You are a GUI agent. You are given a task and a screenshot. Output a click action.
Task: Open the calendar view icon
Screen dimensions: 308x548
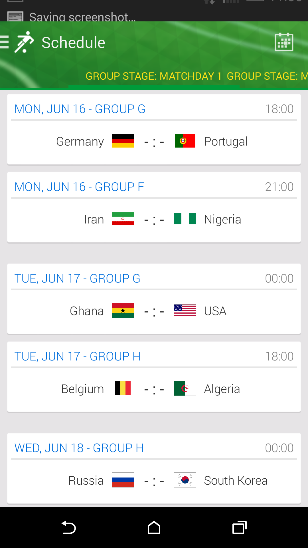pos(284,42)
